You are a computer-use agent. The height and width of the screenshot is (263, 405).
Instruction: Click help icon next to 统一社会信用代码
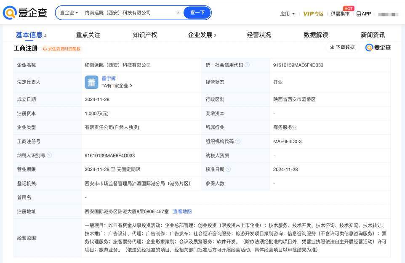[247, 65]
